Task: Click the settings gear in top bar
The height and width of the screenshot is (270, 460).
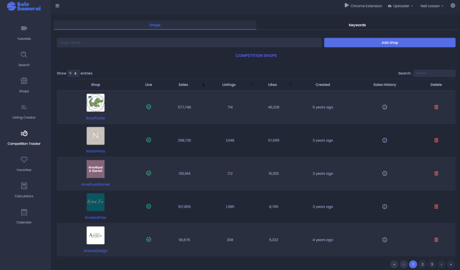Action: (452, 6)
